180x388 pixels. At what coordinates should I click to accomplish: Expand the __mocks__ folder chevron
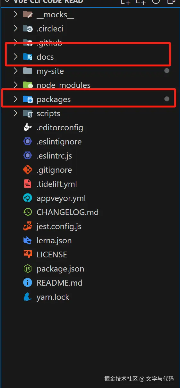pos(15,15)
